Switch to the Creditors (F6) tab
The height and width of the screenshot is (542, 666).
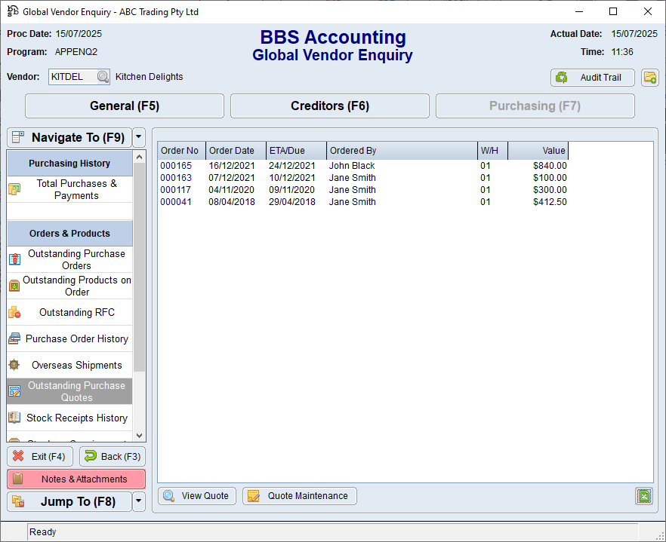pyautogui.click(x=330, y=106)
